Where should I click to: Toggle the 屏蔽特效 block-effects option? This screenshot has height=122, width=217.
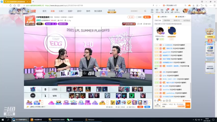click(186, 101)
